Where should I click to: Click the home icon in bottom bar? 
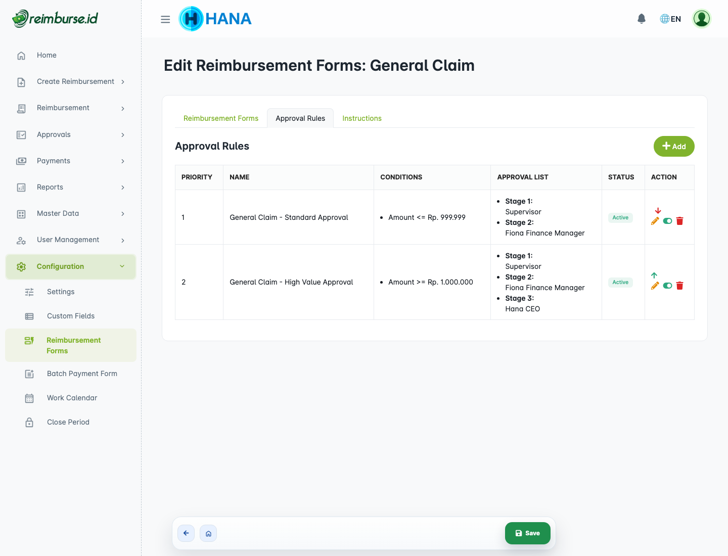[x=208, y=533]
